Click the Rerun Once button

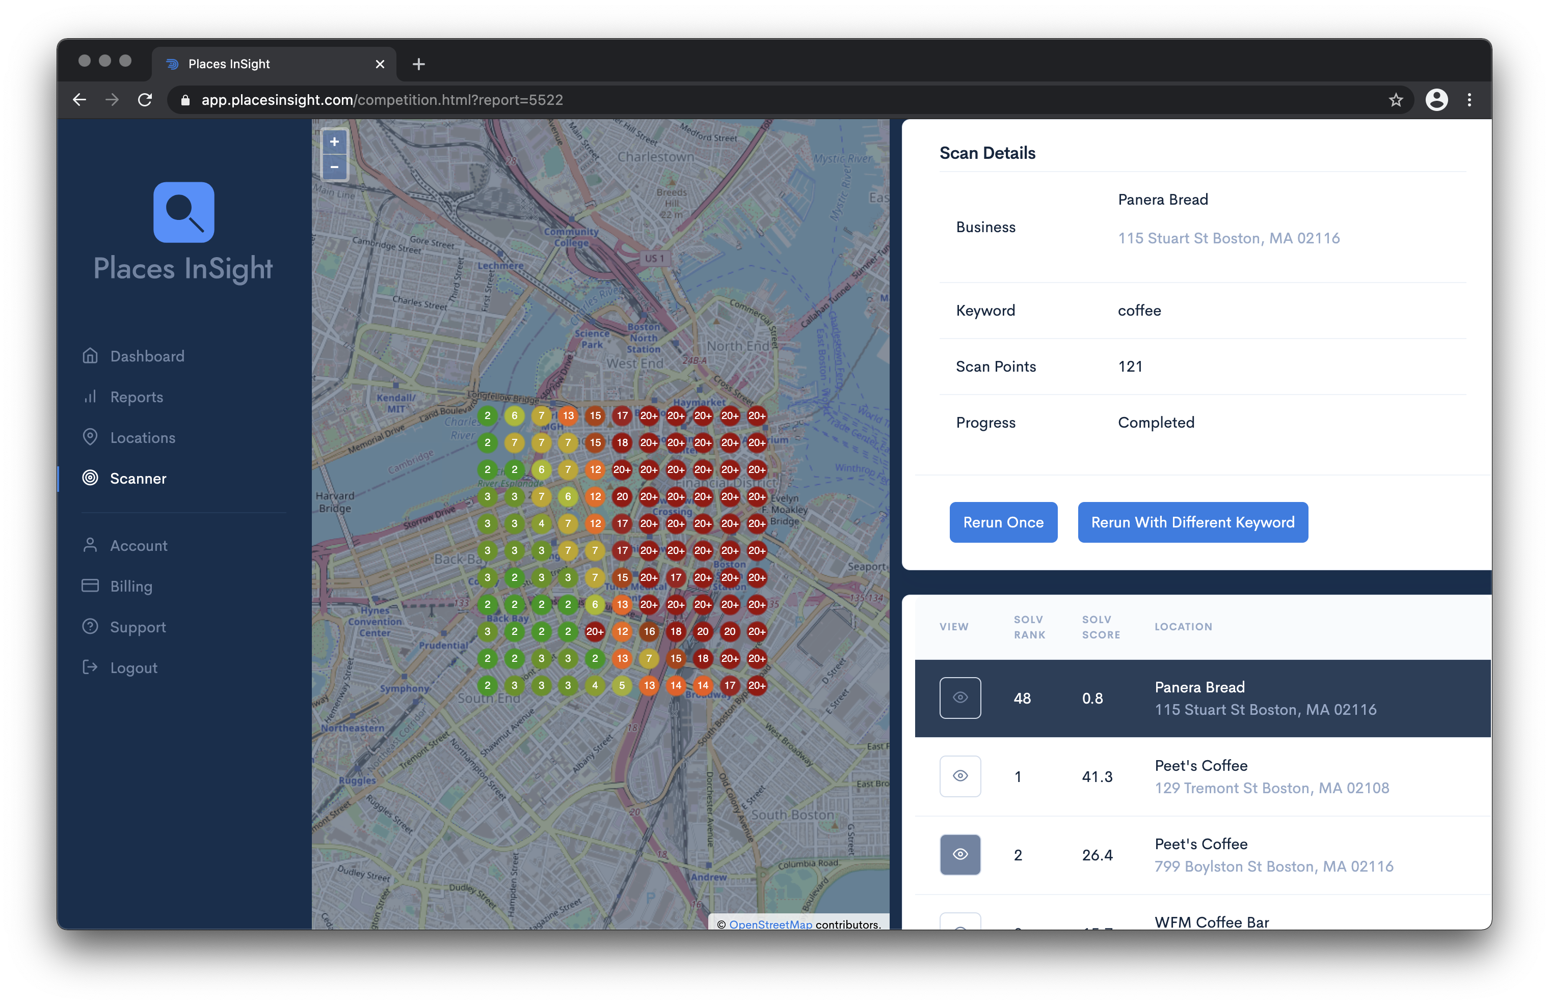[x=1003, y=522]
